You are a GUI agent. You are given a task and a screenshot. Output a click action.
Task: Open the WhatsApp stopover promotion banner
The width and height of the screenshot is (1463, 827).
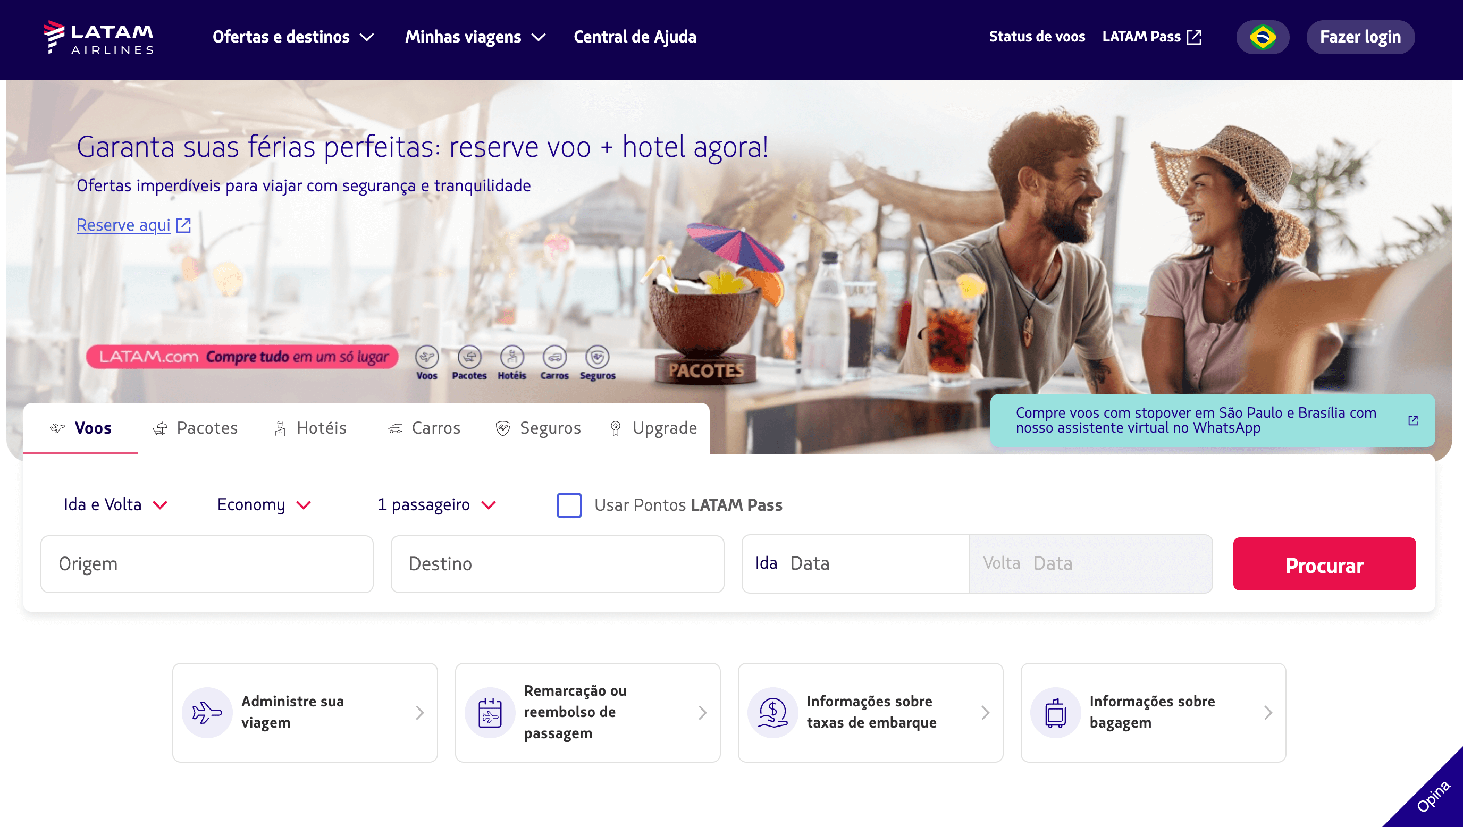point(1213,420)
